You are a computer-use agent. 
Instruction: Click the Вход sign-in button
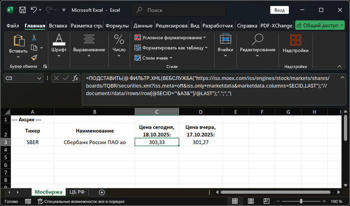[279, 10]
